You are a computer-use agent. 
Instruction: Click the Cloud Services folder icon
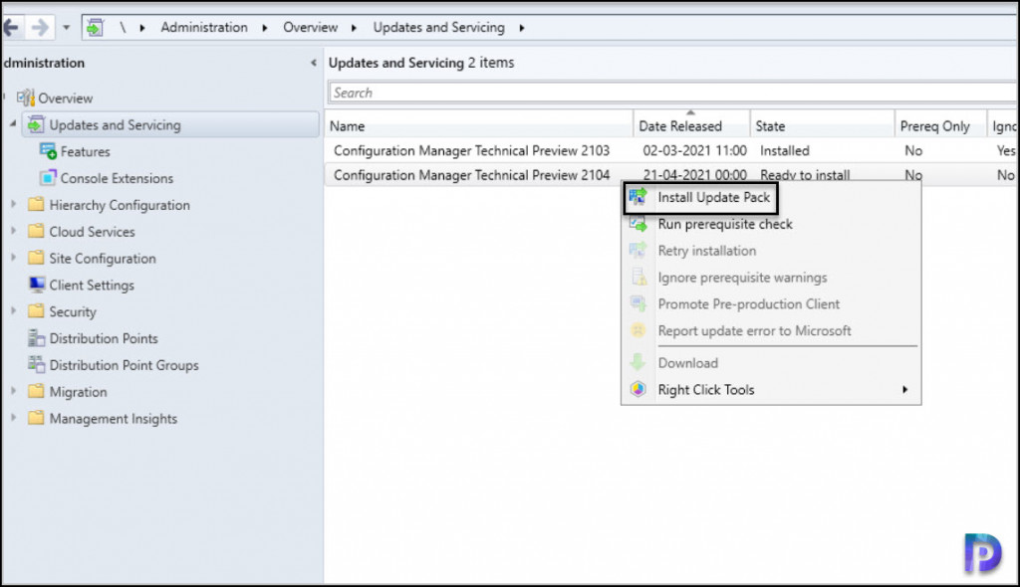coord(37,231)
